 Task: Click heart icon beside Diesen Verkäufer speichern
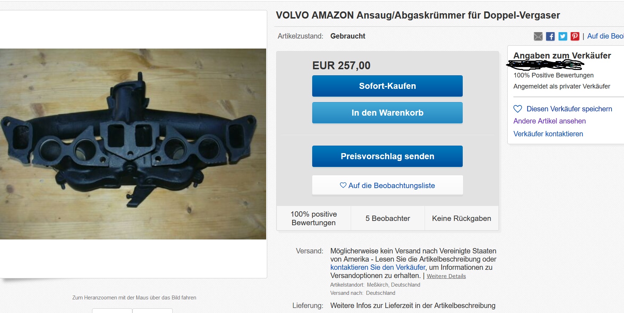tap(518, 109)
